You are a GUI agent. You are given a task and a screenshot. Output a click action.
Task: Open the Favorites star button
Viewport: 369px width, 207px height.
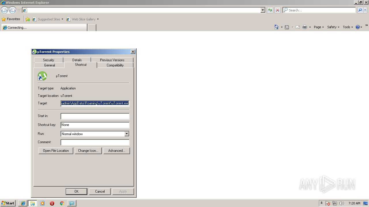click(x=11, y=19)
